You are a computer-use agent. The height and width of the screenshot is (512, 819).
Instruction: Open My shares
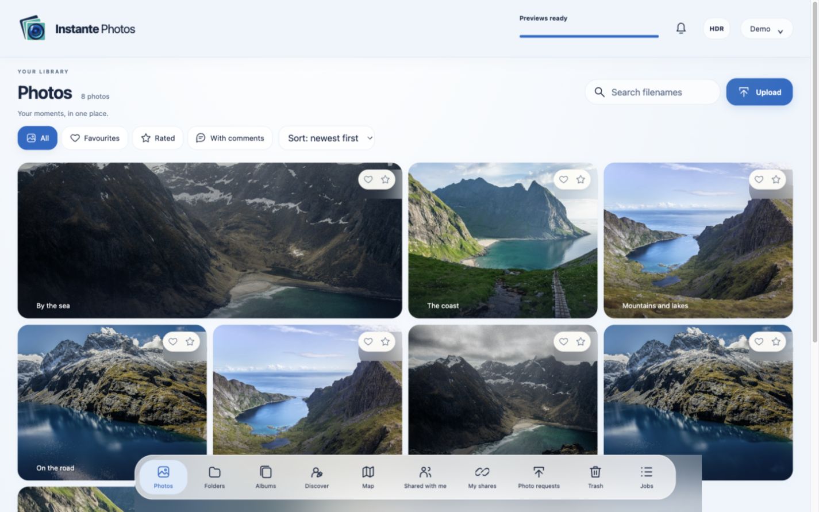click(x=482, y=477)
